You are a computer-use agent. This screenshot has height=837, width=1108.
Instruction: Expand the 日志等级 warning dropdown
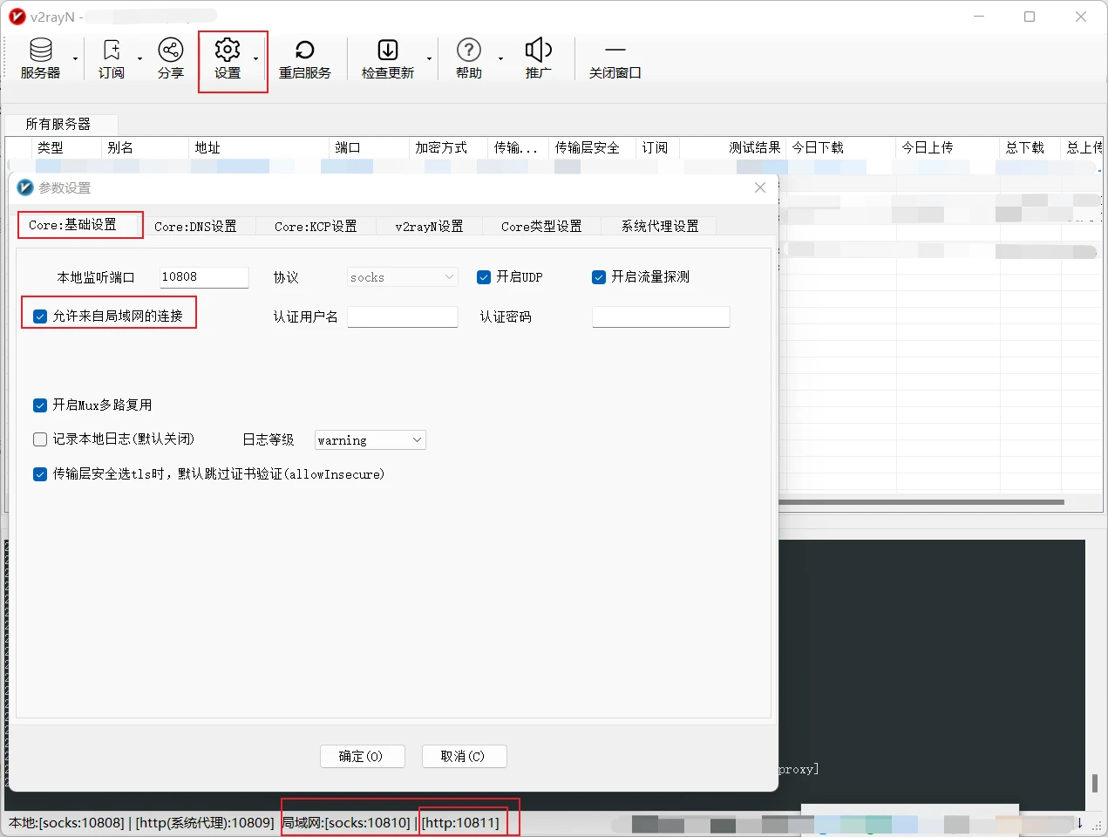tap(370, 440)
